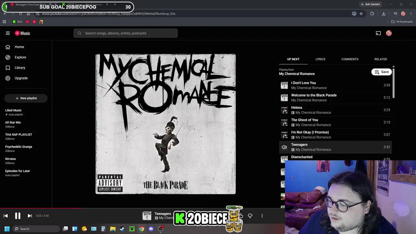Open Discord from the taskbar
This screenshot has width=416, height=234.
(x=151, y=229)
